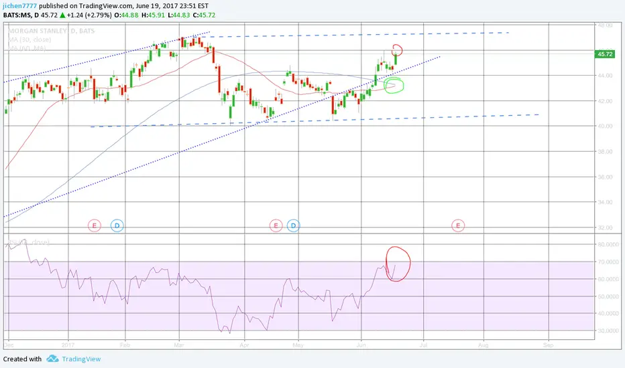Image resolution: width=625 pixels, height=368 pixels.
Task: Open the TradingView link beside 'Created with'
Action: pyautogui.click(x=81, y=359)
